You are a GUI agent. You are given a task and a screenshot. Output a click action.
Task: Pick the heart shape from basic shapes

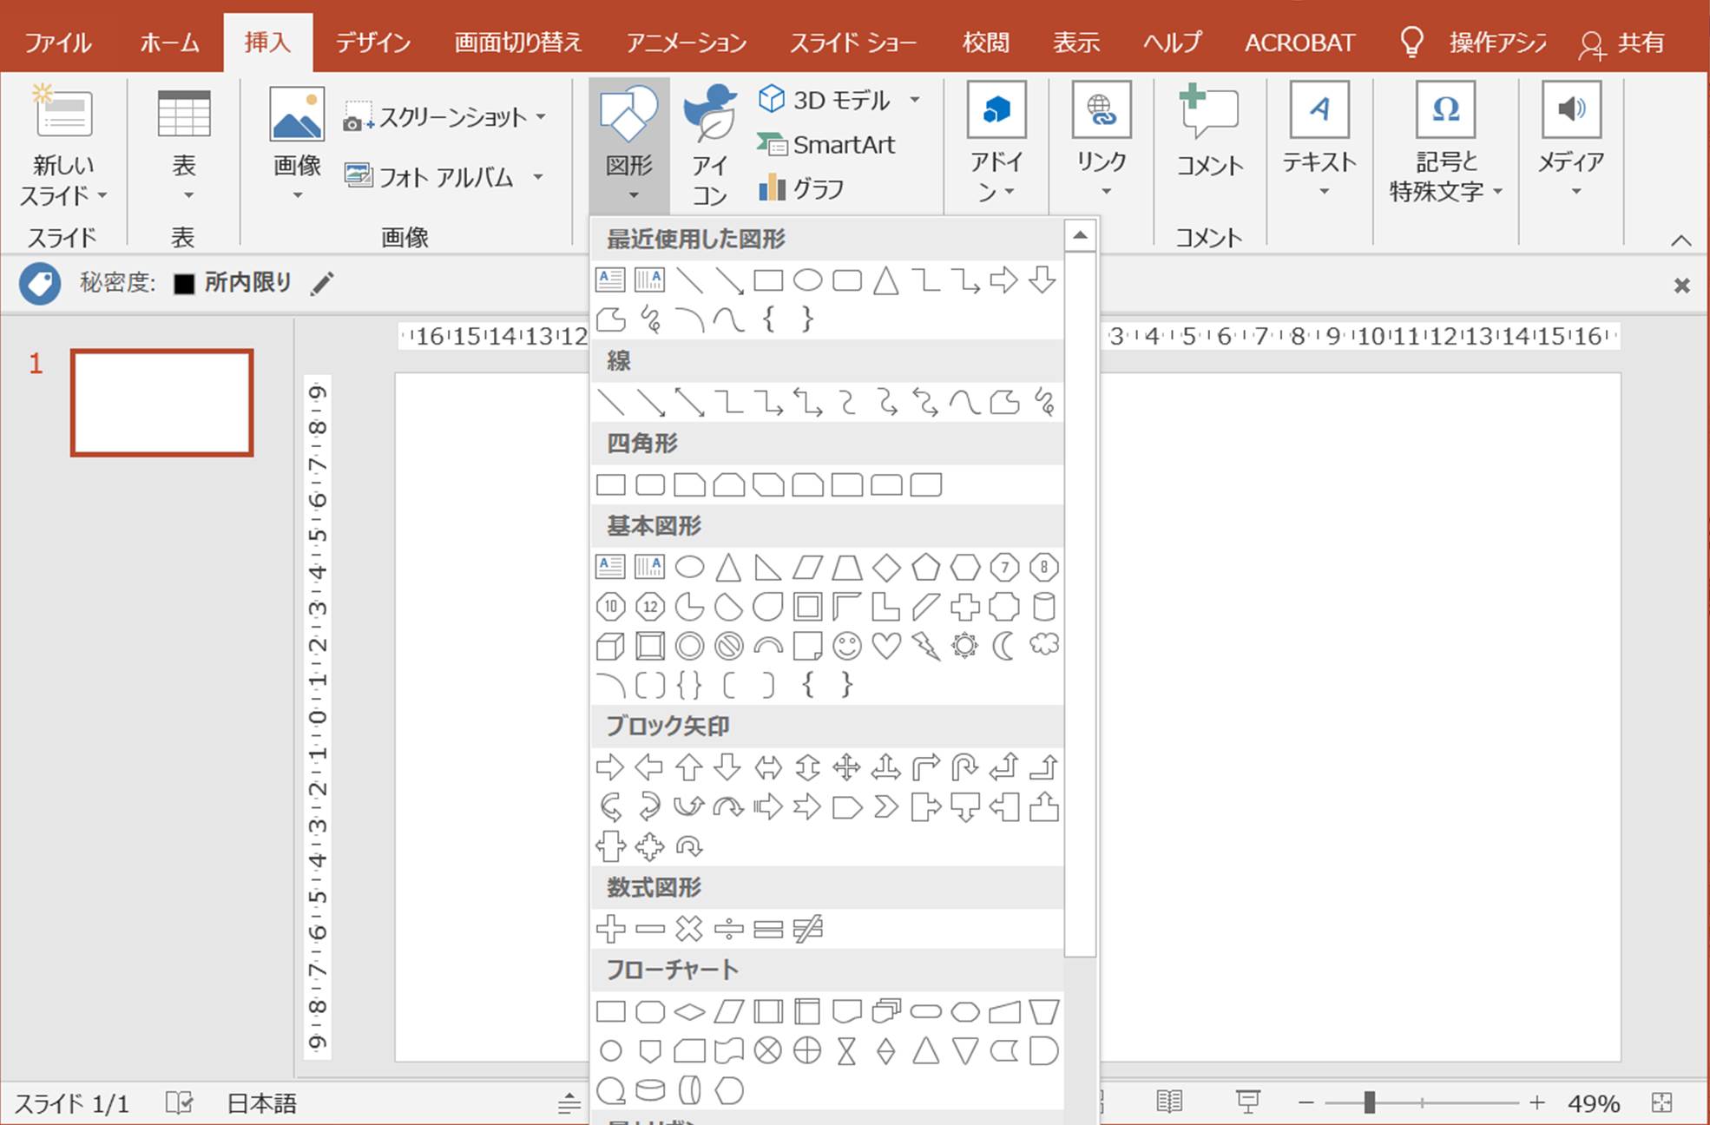tap(886, 646)
